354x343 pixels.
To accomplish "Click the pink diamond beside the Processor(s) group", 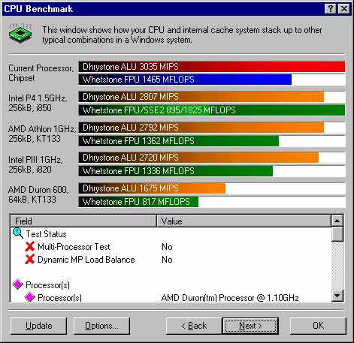I will point(18,284).
